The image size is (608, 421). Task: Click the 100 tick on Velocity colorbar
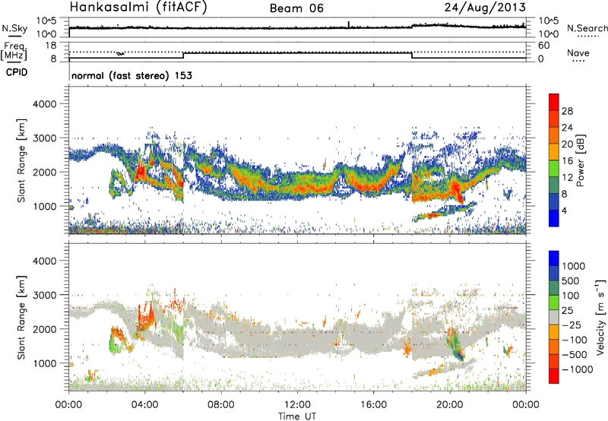(571, 296)
